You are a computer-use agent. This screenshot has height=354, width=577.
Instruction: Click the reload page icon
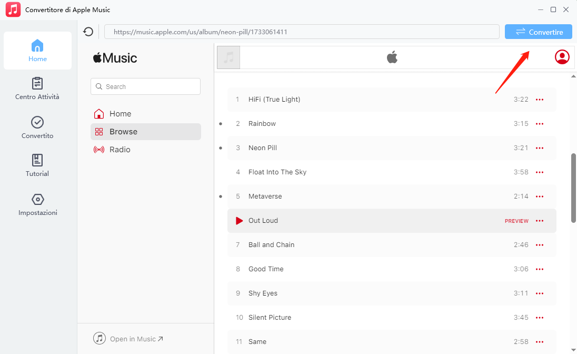click(x=88, y=32)
